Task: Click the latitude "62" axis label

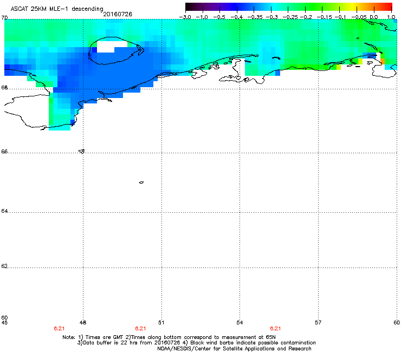Action: tap(4, 266)
